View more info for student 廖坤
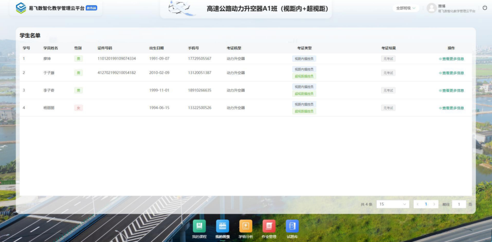 click(x=451, y=59)
